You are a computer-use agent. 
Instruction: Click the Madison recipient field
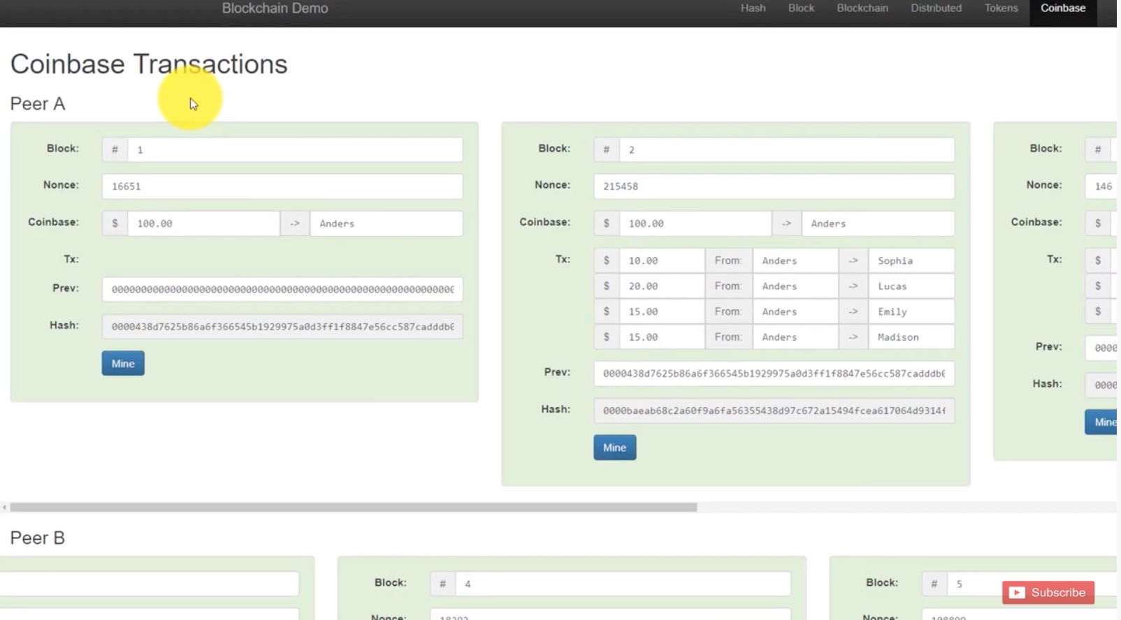[x=911, y=337]
